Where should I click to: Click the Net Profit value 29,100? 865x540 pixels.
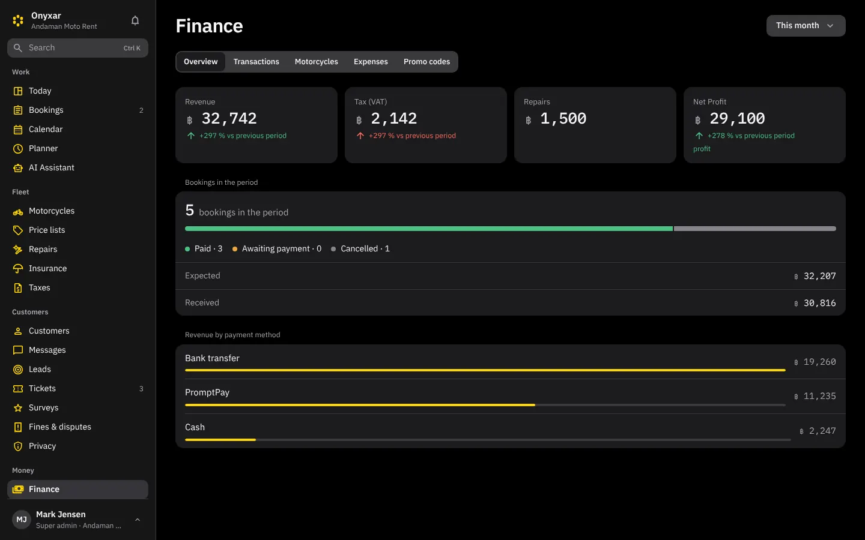coord(737,119)
